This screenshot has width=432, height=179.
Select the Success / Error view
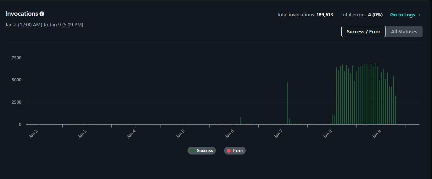click(363, 31)
